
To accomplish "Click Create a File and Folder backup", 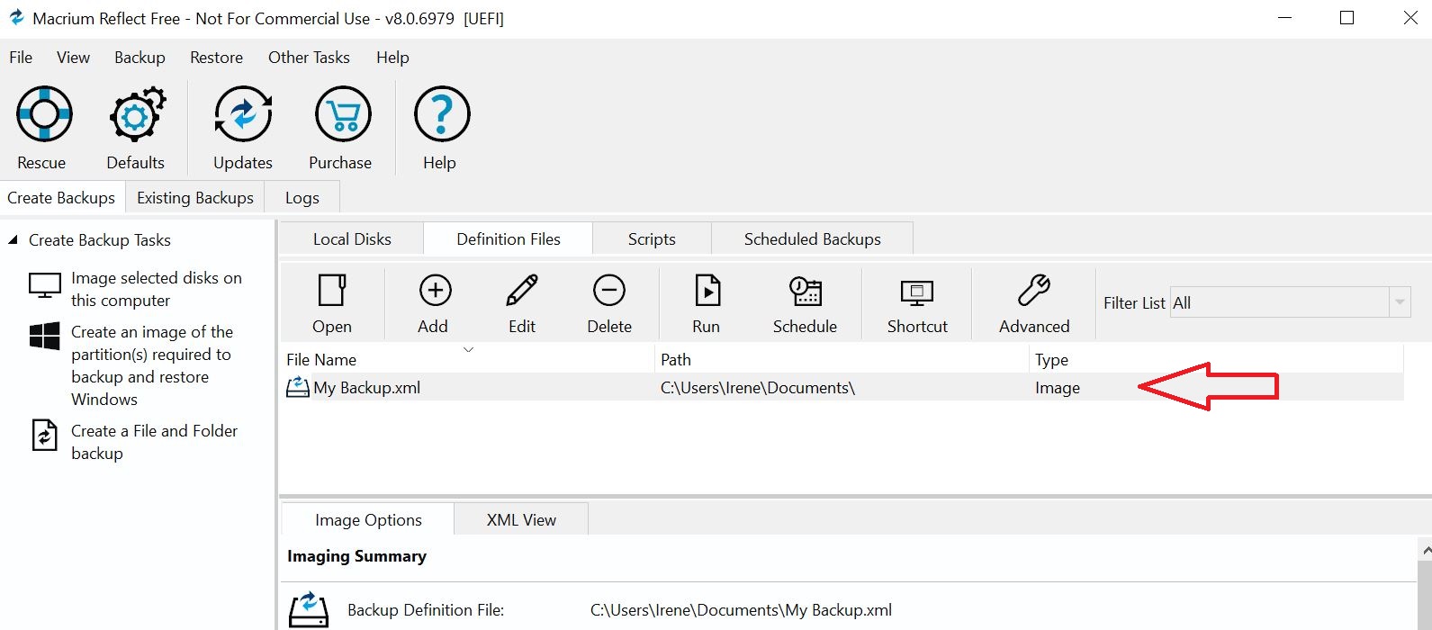I will (154, 442).
